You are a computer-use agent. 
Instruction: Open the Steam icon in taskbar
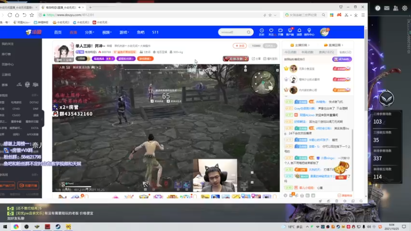coord(58,226)
